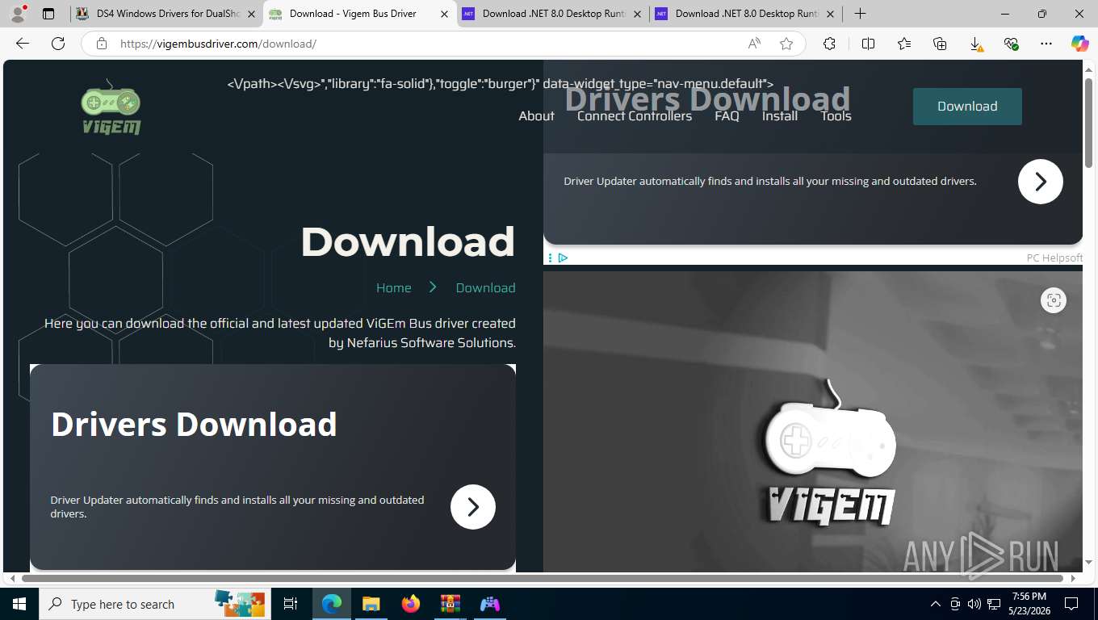Click the teal Download header button
The height and width of the screenshot is (620, 1098).
tap(967, 107)
